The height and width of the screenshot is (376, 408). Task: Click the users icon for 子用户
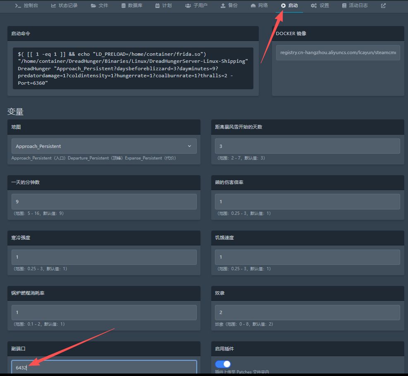point(188,6)
